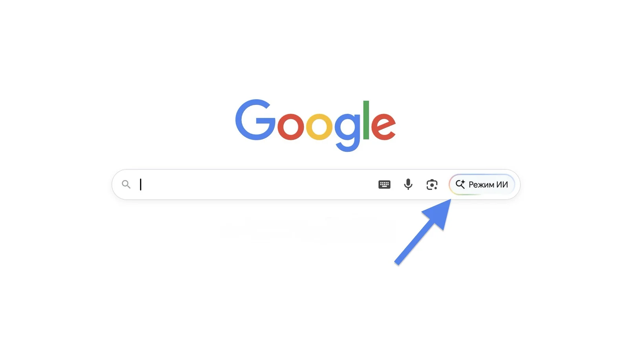Open the Режим ИИ AI mode button

[x=482, y=184]
